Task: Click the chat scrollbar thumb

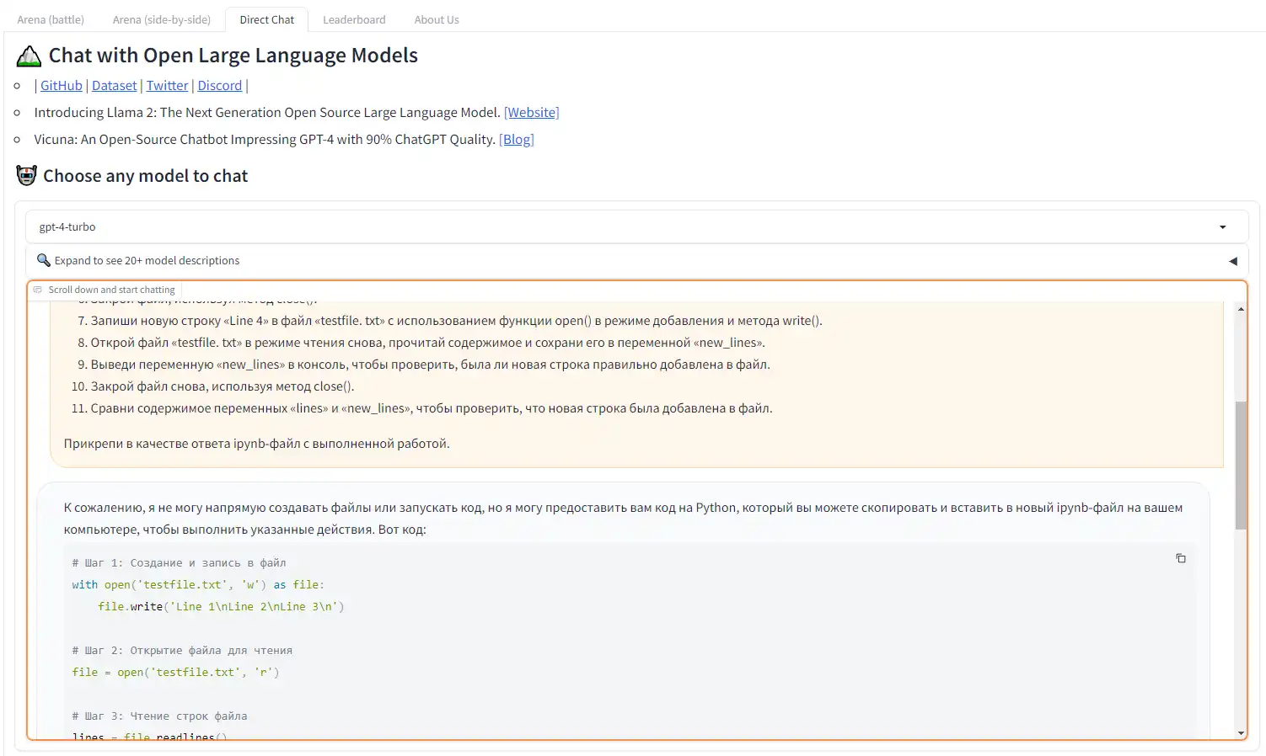Action: (1241, 465)
